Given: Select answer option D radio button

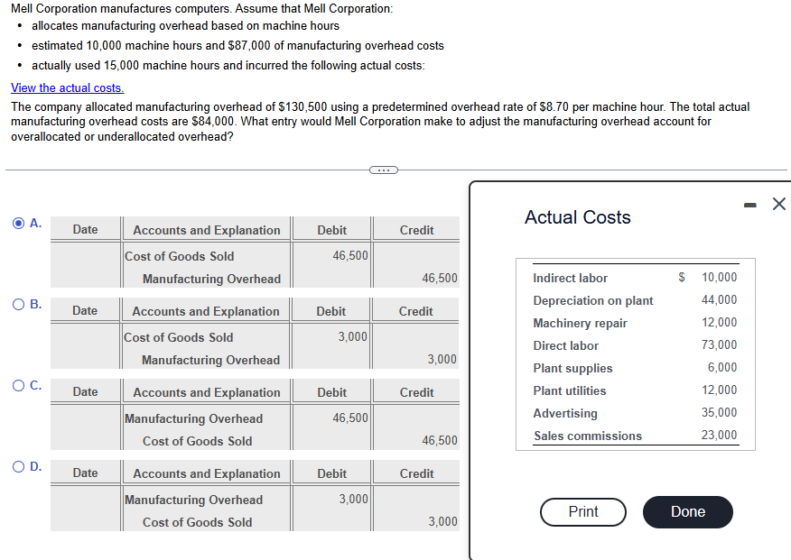Looking at the screenshot, I should point(19,466).
